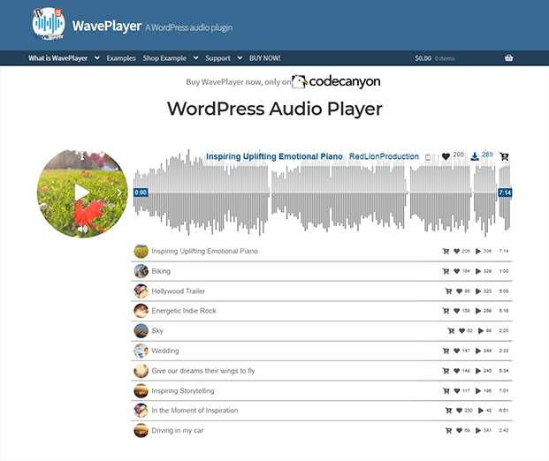Select BUY NOW! in the navigation
549x461 pixels.
264,58
